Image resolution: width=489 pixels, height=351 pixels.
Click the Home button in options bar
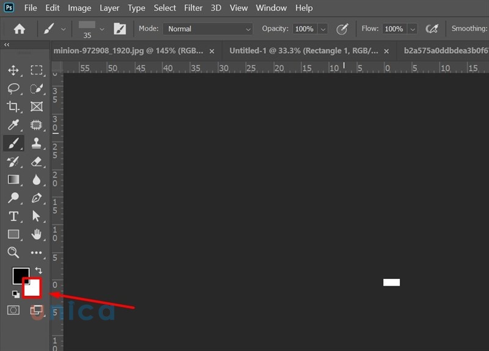pos(20,29)
